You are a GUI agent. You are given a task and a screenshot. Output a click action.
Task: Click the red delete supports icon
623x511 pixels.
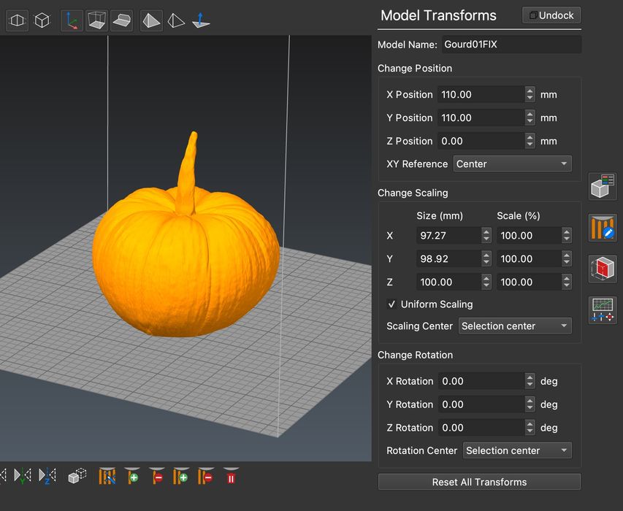(232, 477)
